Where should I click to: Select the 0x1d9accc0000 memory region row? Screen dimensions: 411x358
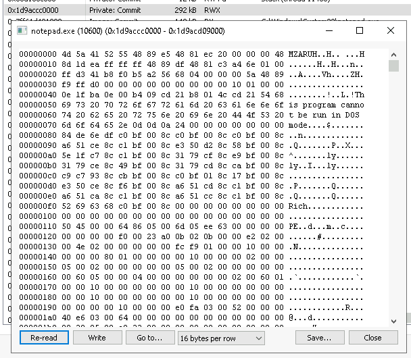click(x=33, y=11)
